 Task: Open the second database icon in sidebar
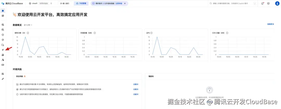click(3, 30)
